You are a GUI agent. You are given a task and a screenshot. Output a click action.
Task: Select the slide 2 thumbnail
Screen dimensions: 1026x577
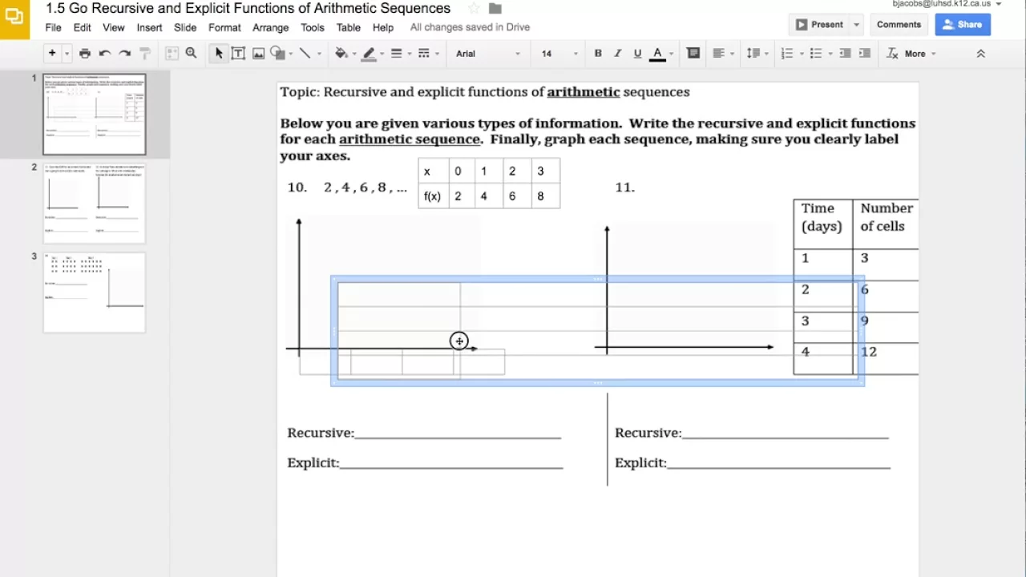point(95,204)
